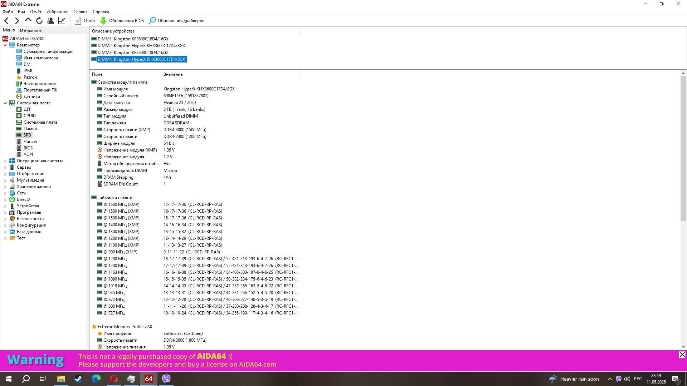This screenshot has height=386, width=687.
Task: Expand the Операционная система node
Action: tap(5, 161)
